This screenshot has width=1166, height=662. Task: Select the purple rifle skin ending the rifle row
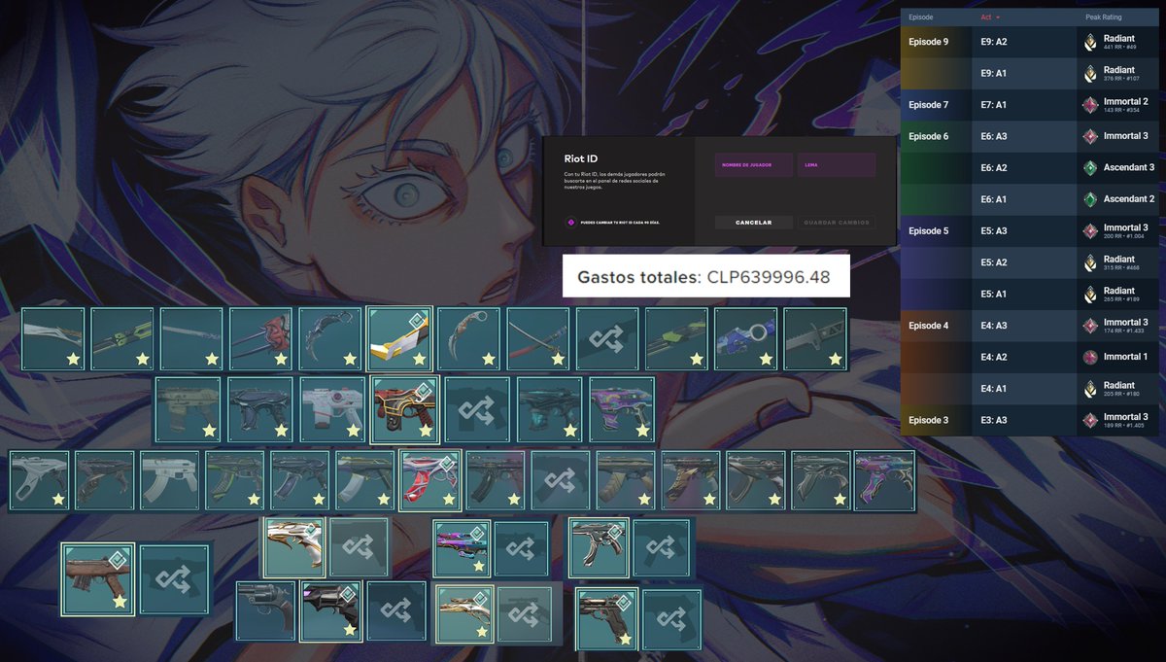pos(884,480)
